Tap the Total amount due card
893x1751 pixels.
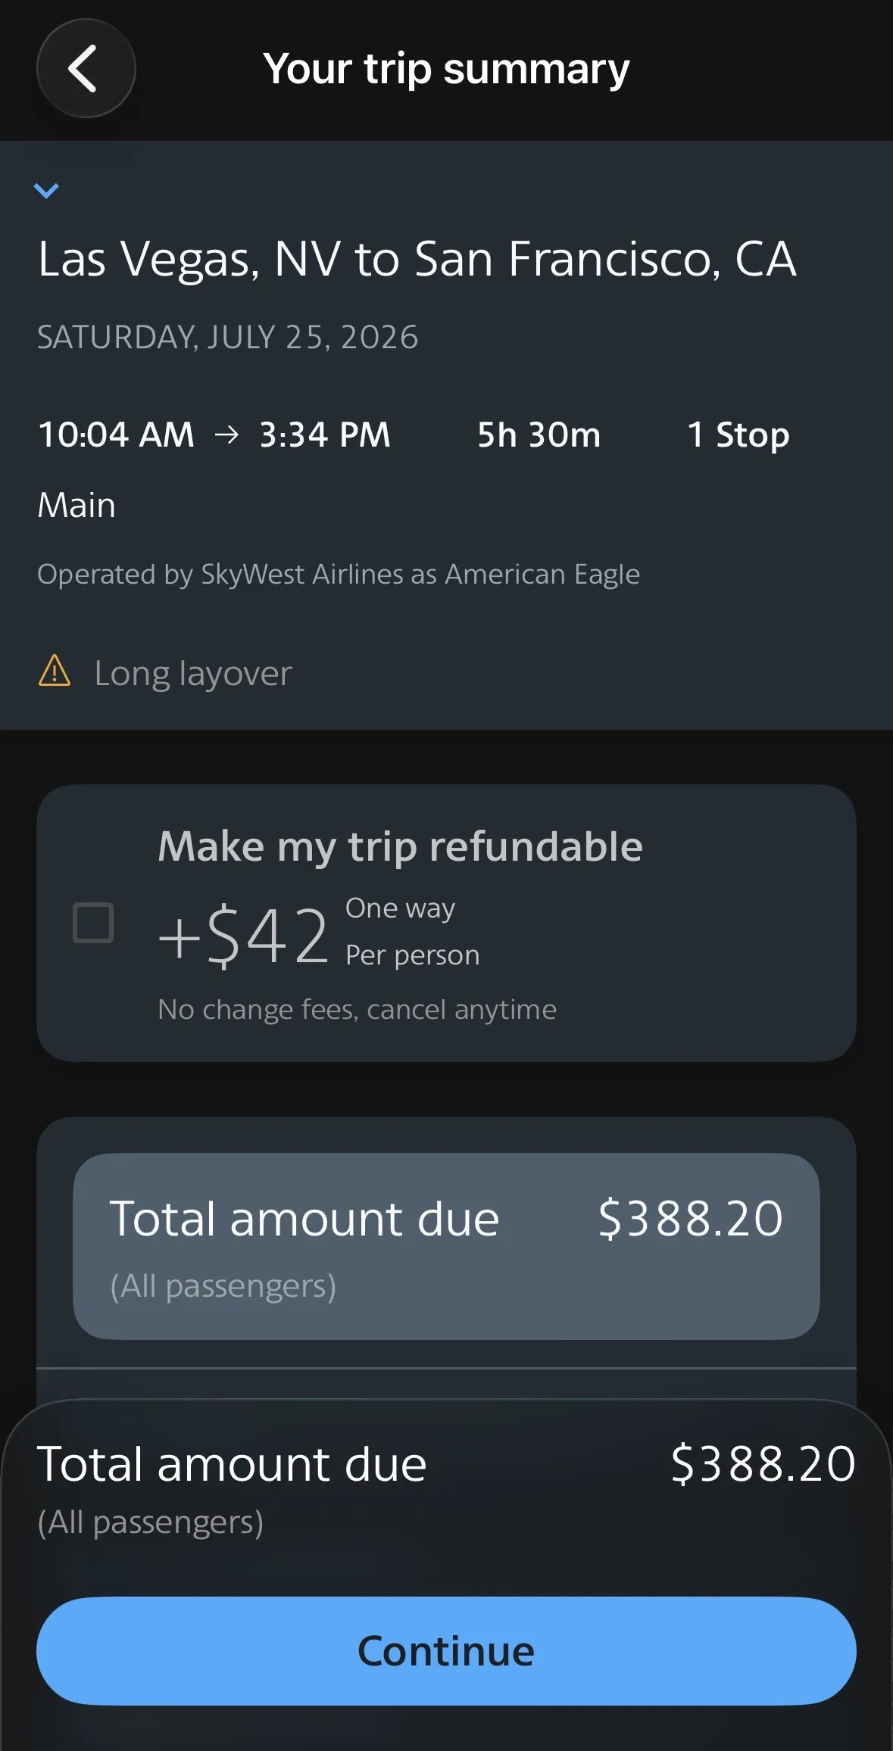coord(446,1246)
